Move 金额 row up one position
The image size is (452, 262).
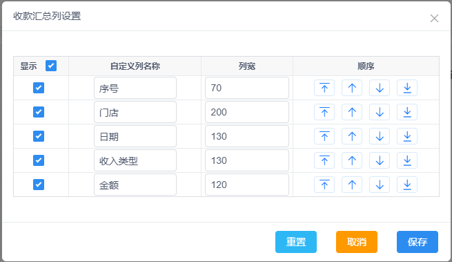[x=352, y=185]
